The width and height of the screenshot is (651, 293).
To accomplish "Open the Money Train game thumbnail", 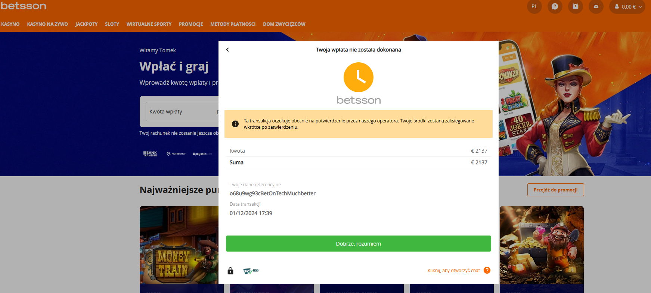I will 179,245.
